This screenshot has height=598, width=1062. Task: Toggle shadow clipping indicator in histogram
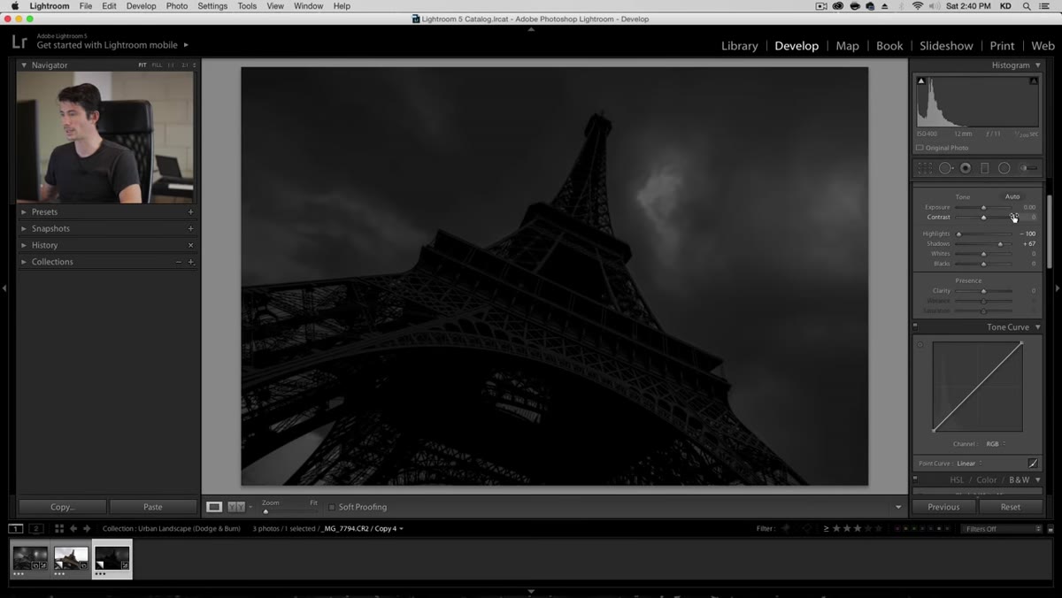[920, 81]
